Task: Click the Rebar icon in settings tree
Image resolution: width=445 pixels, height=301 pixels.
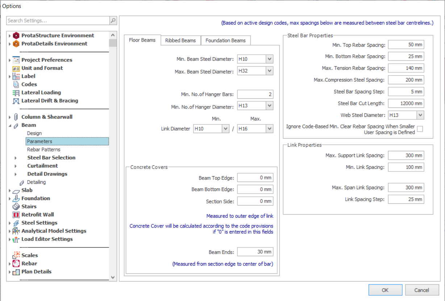Action: pos(16,263)
